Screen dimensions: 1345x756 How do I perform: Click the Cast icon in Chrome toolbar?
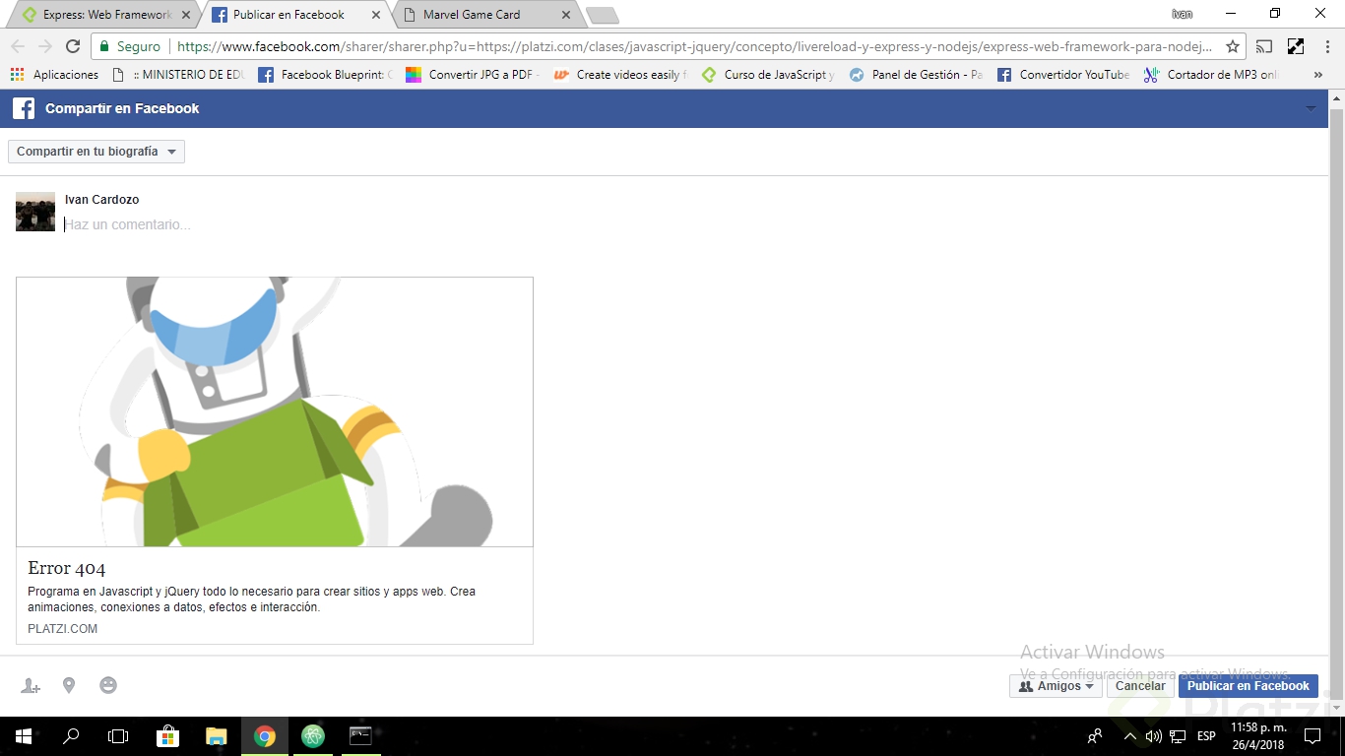tap(1264, 46)
